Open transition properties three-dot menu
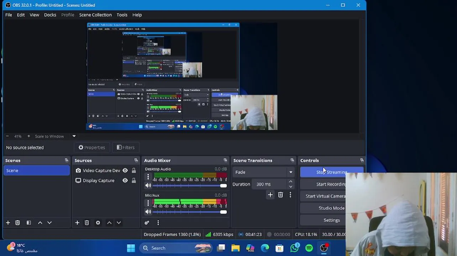This screenshot has width=457, height=256. coord(290,195)
